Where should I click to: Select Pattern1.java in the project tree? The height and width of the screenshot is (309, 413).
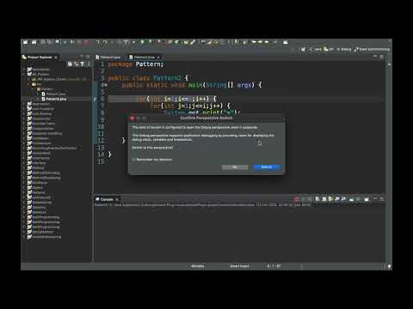click(54, 94)
